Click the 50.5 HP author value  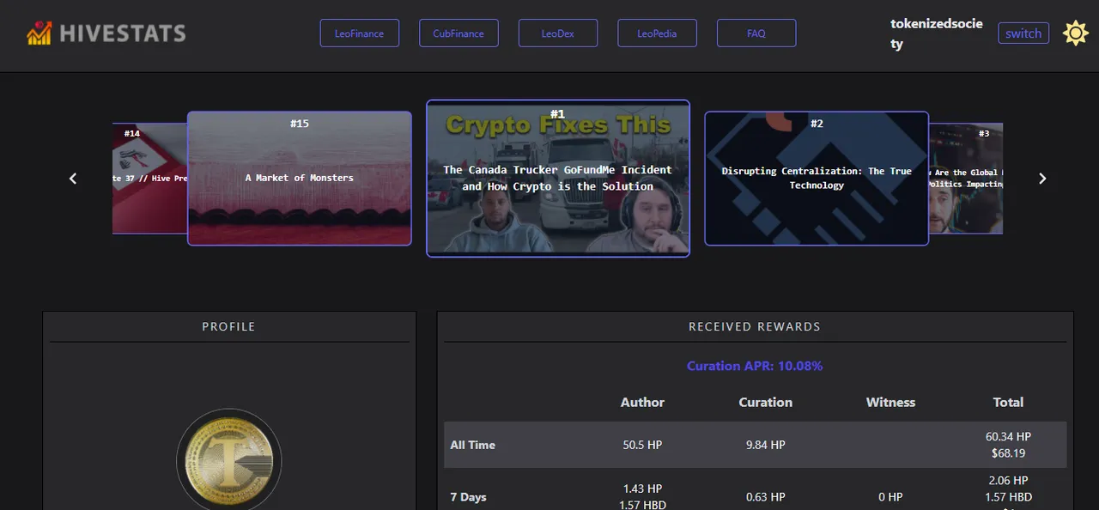coord(642,445)
